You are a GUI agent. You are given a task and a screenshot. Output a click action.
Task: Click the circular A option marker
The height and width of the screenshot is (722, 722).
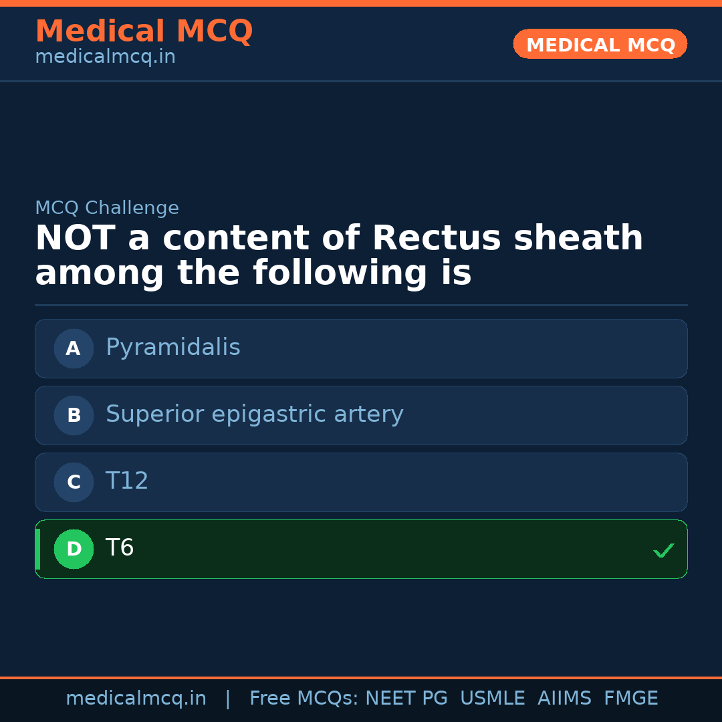coord(74,348)
